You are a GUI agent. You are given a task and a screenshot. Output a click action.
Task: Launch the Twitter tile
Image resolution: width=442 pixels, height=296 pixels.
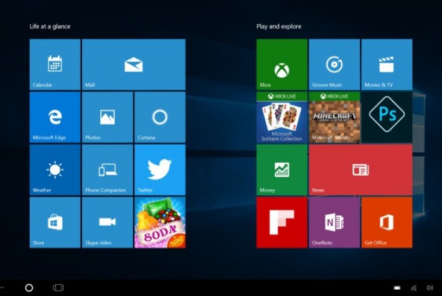pyautogui.click(x=160, y=170)
